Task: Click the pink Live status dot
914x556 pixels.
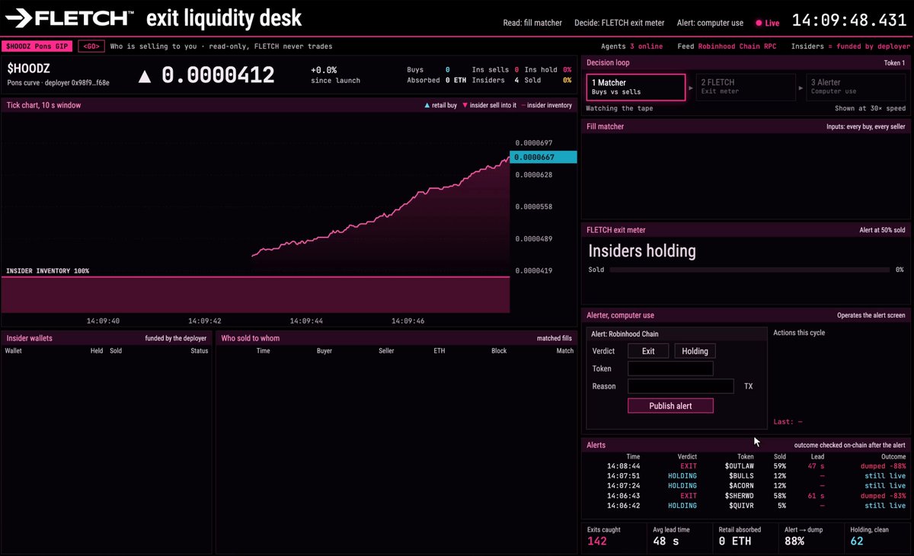Action: point(759,24)
